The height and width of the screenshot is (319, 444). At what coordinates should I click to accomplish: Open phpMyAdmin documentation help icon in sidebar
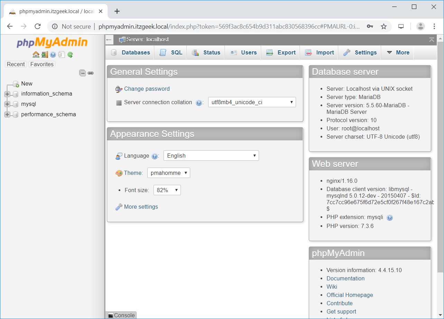coord(53,54)
